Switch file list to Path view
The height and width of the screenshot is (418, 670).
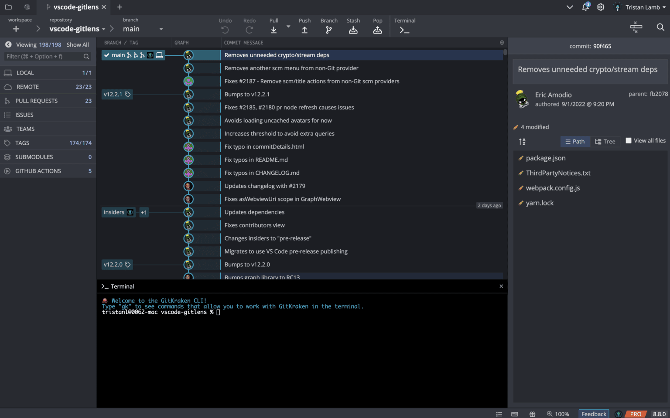tap(575, 142)
